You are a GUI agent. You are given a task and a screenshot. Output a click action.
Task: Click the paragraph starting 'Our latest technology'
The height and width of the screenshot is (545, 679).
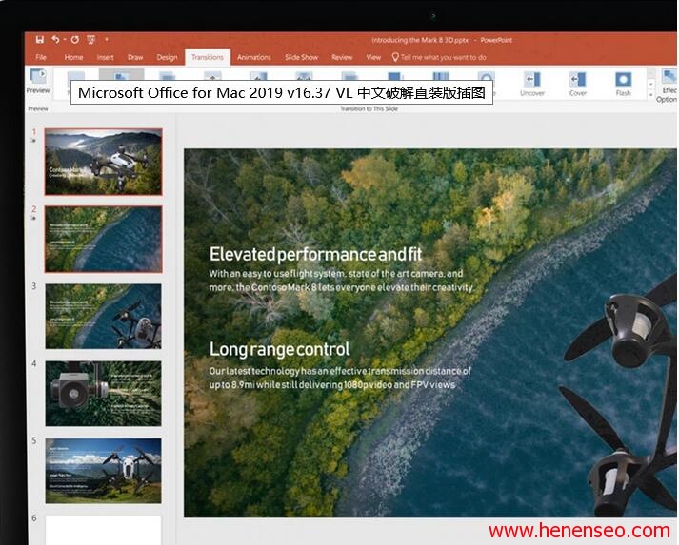pos(340,378)
